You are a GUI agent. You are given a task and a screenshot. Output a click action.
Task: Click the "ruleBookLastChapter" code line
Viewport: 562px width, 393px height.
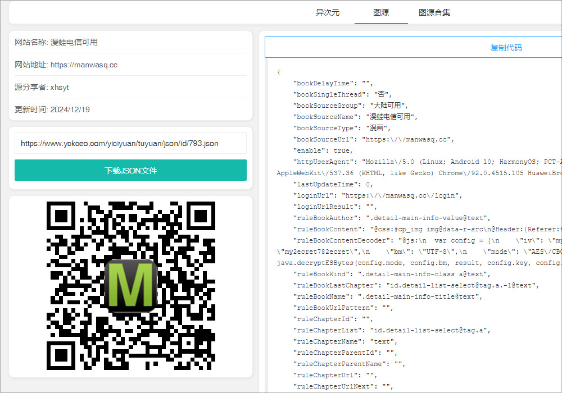[x=416, y=285]
